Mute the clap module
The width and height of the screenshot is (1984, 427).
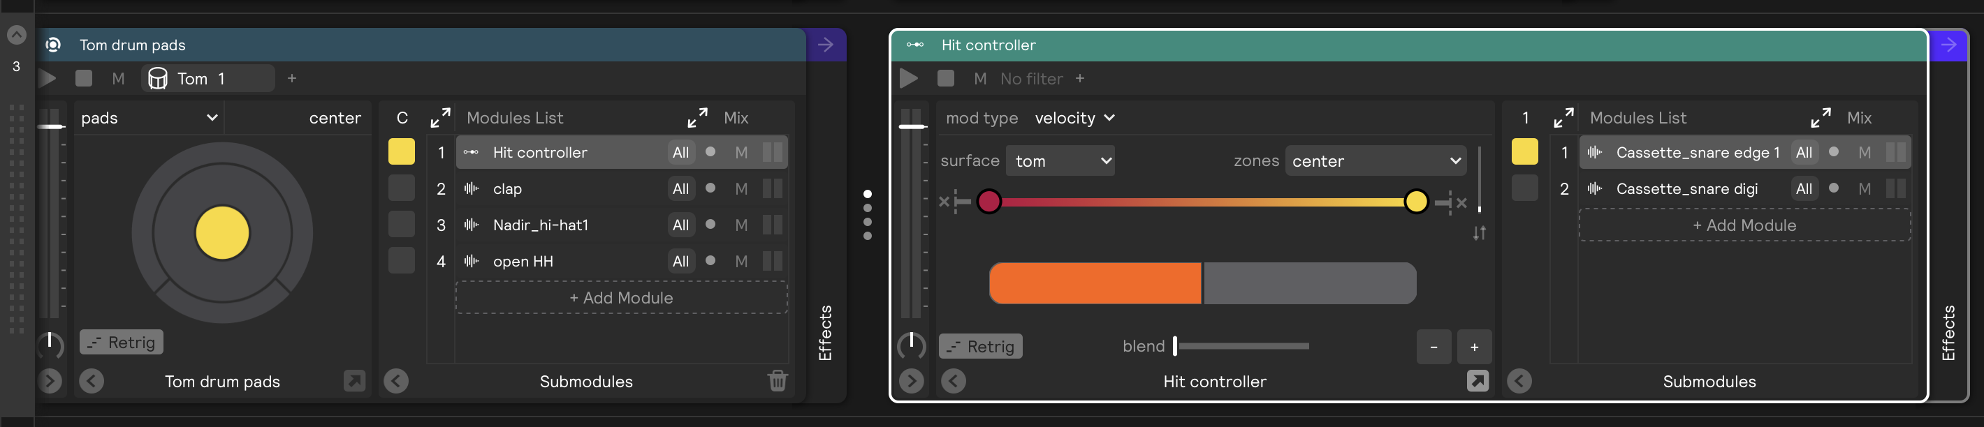point(741,188)
